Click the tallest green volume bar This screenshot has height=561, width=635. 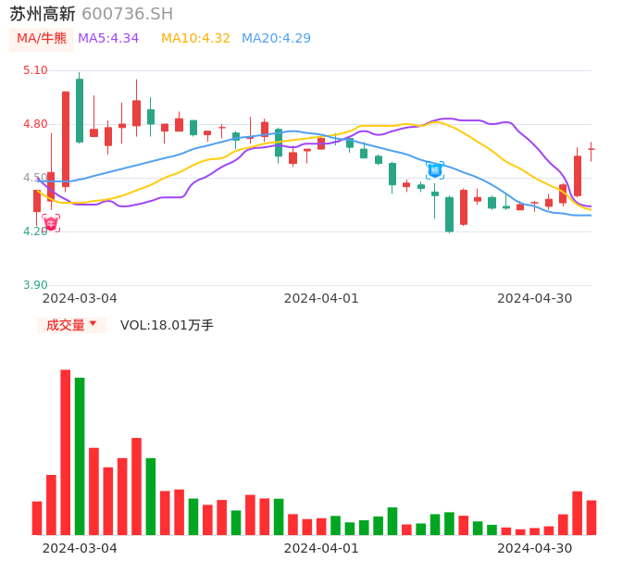coord(80,455)
